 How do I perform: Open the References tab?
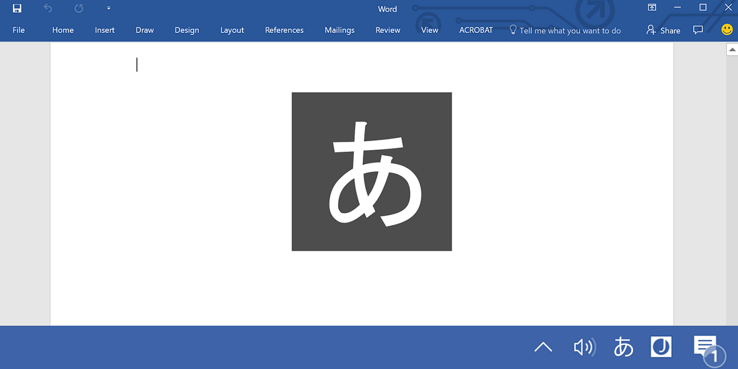pyautogui.click(x=284, y=30)
